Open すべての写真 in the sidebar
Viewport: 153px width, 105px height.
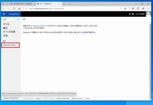pos(9,32)
